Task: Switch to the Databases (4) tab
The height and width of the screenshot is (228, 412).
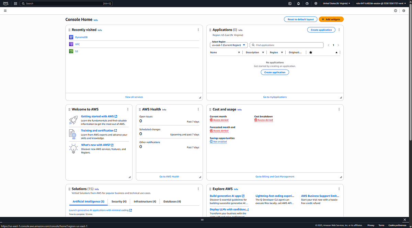Action: coord(172,202)
